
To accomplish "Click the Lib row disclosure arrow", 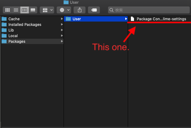I will (62, 30).
